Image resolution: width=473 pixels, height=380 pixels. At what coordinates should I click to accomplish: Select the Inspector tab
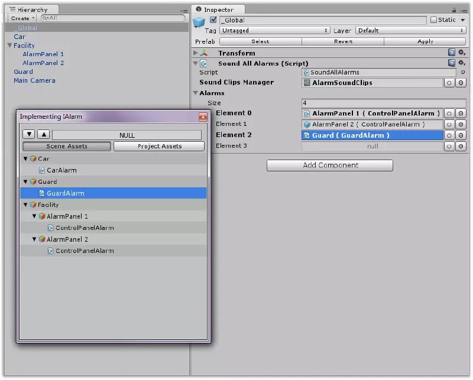tap(218, 9)
